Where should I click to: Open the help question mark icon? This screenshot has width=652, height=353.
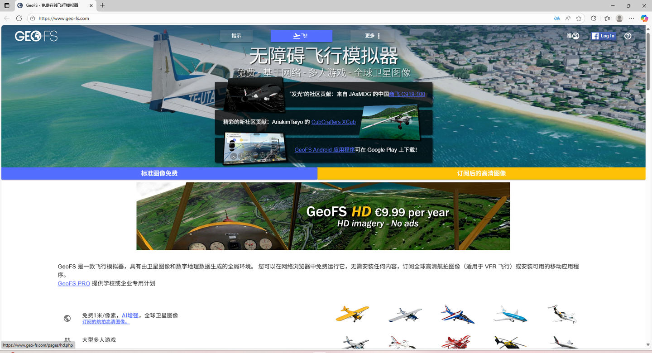coord(628,36)
